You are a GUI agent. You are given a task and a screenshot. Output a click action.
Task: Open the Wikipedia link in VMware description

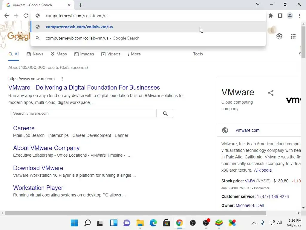coord(262,170)
